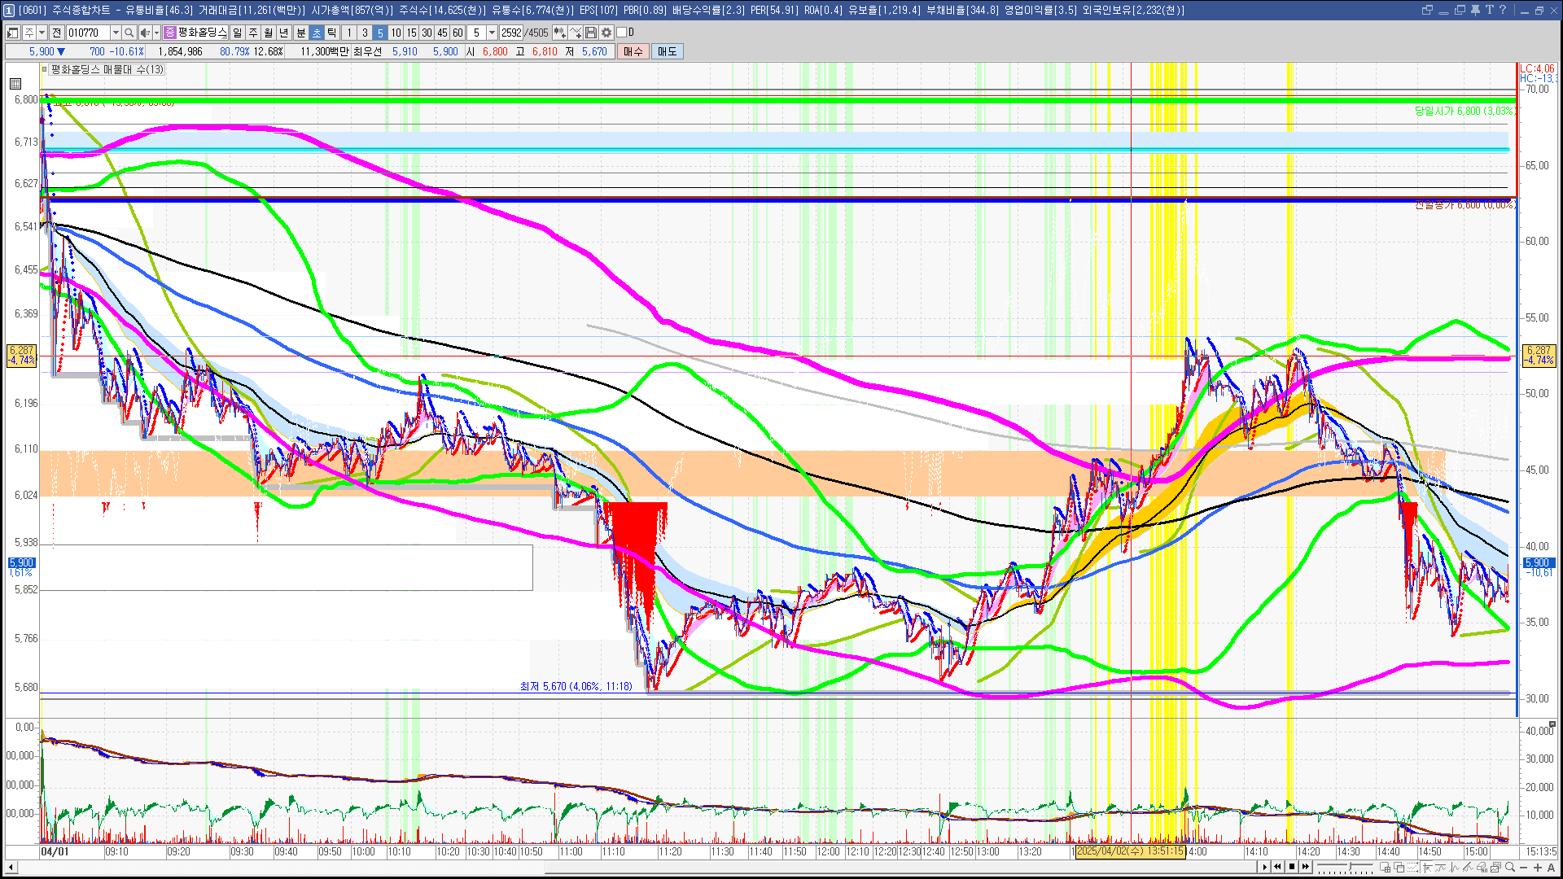Click the text tool 'A' icon at bottom right

[x=1552, y=867]
